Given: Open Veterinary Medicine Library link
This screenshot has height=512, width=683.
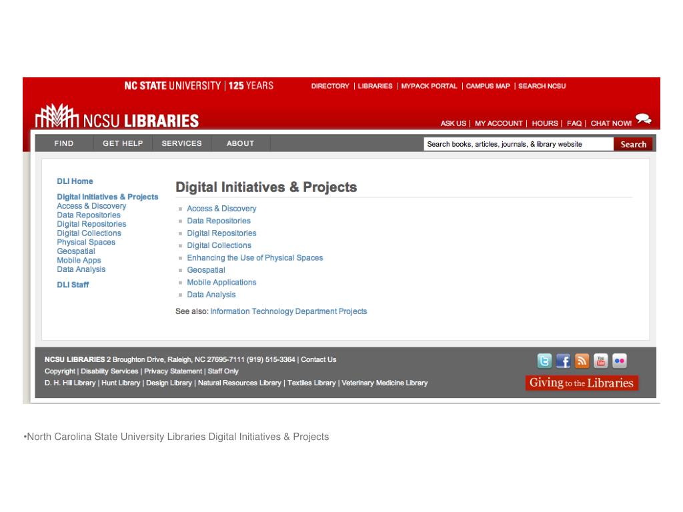Looking at the screenshot, I should (x=385, y=383).
